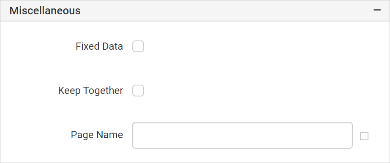This screenshot has width=390, height=163.
Task: Open expression options square for Page Name
Action: [x=364, y=136]
